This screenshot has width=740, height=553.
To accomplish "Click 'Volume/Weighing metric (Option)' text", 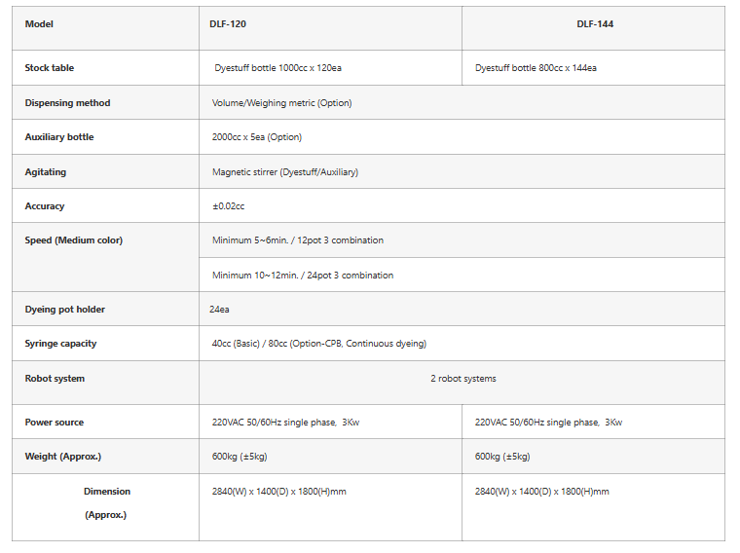I will [281, 103].
